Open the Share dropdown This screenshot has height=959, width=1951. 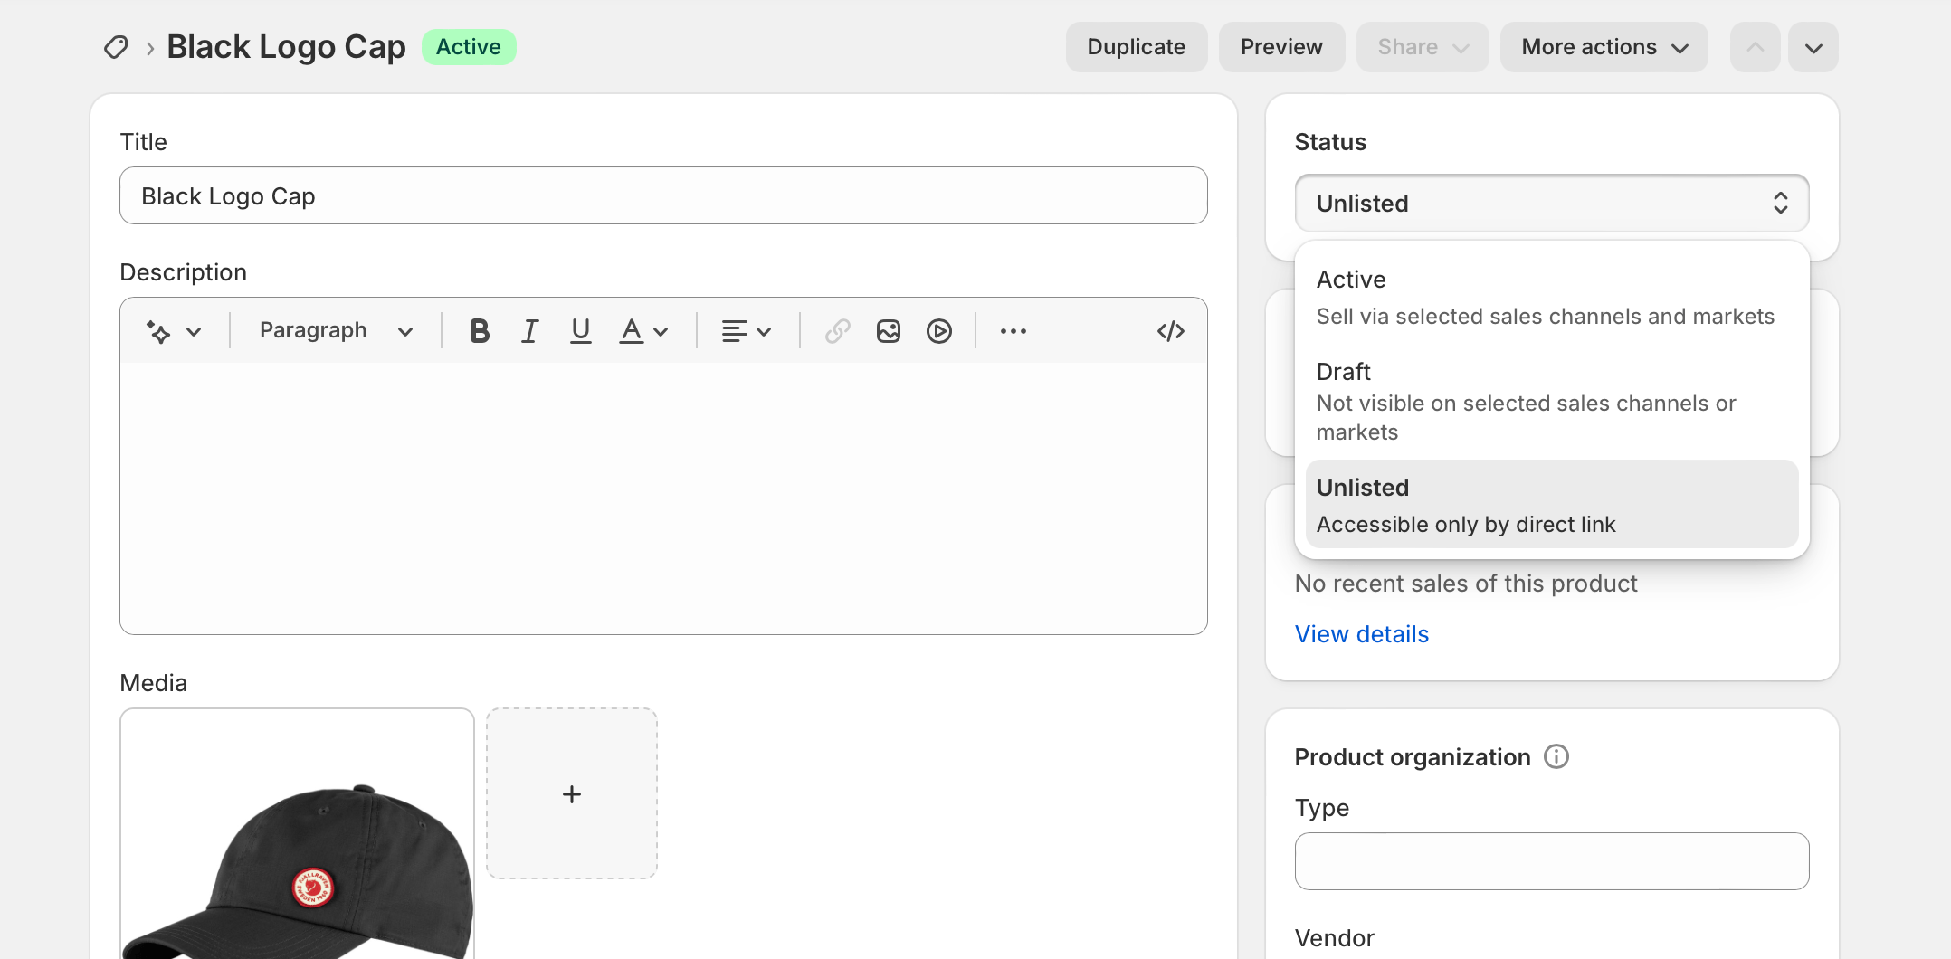[1423, 47]
